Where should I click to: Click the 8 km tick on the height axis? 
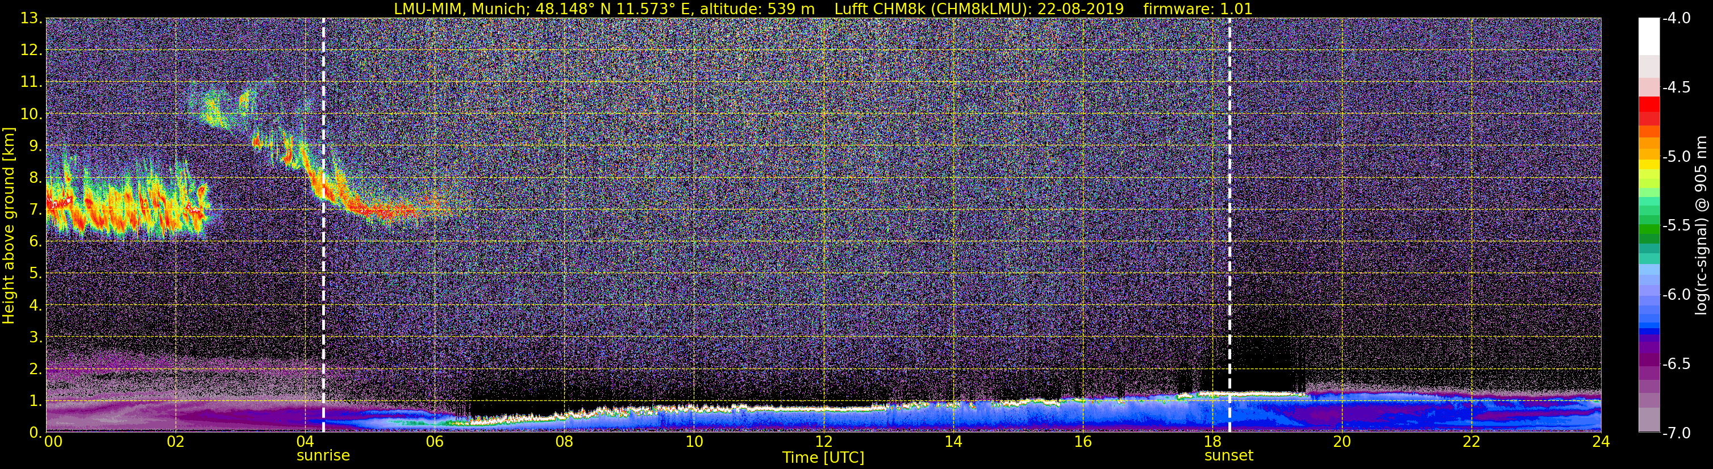[x=36, y=178]
